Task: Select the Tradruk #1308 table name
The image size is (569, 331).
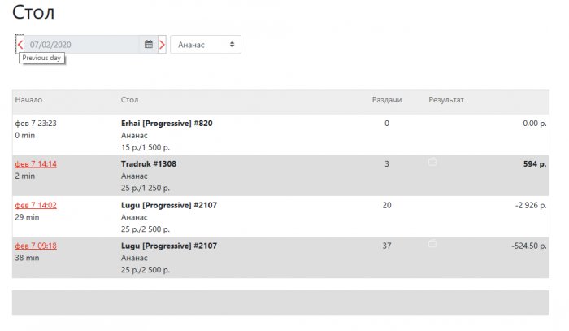Action: (x=149, y=163)
